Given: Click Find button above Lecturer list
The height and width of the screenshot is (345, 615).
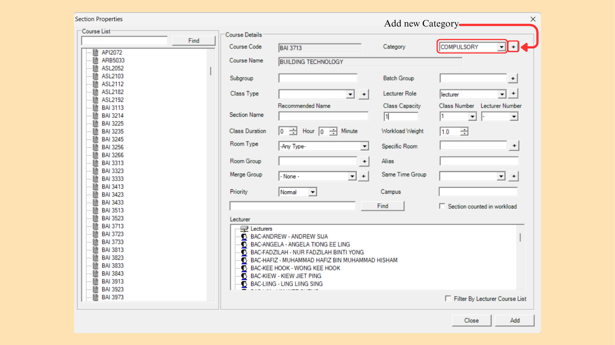Looking at the screenshot, I should (x=382, y=206).
